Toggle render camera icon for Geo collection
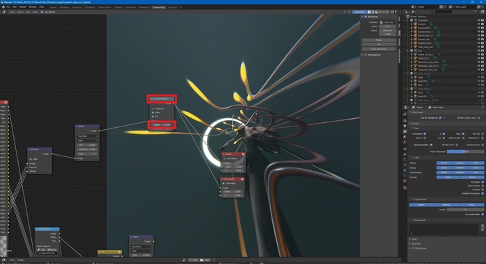This screenshot has width=486, height=264. point(483,51)
